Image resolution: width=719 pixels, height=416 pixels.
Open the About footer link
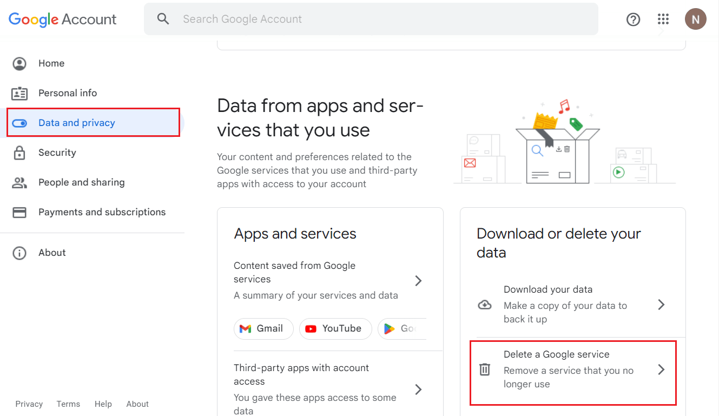[x=137, y=404]
